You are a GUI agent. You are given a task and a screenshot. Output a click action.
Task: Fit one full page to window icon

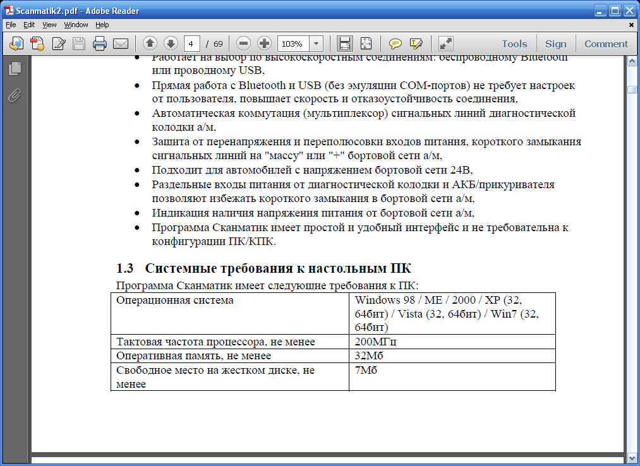366,44
